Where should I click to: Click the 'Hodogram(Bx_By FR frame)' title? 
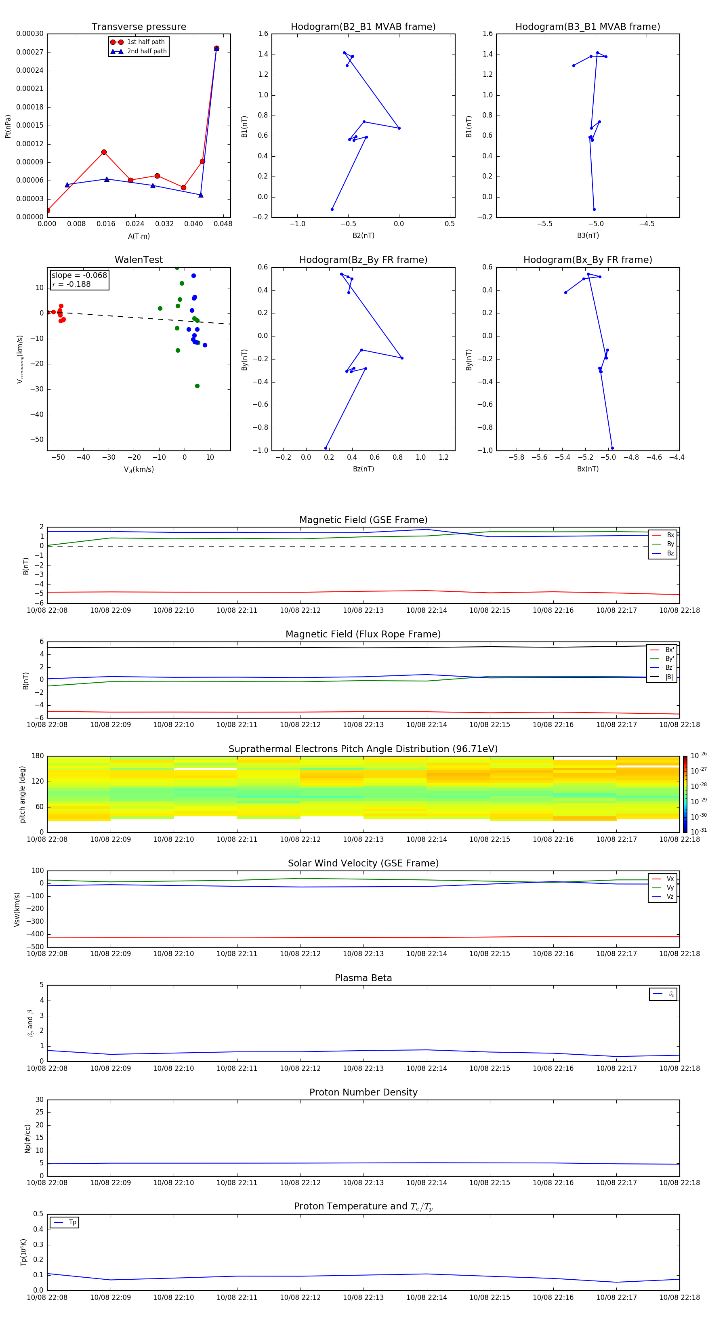click(x=588, y=260)
